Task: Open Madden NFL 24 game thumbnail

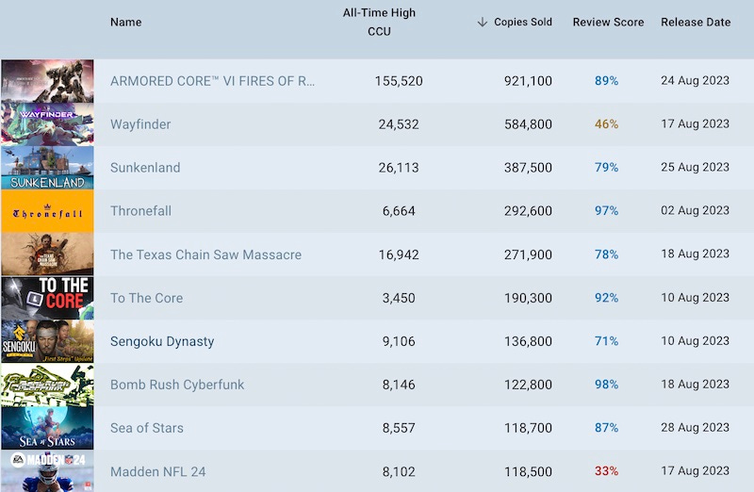Action: [x=47, y=471]
